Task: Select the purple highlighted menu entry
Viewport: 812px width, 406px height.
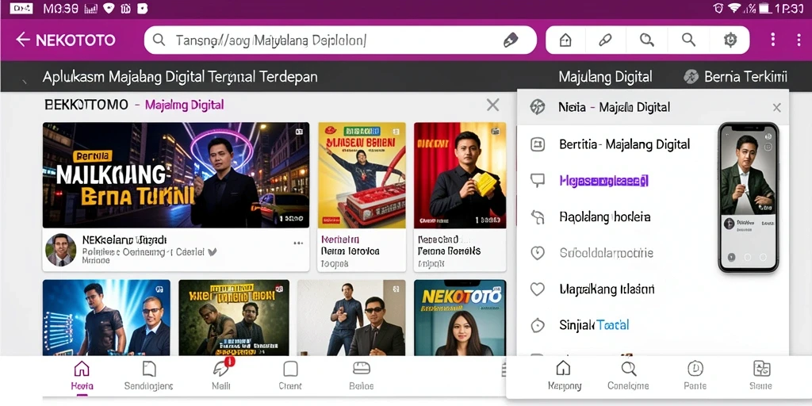Action: (x=603, y=181)
